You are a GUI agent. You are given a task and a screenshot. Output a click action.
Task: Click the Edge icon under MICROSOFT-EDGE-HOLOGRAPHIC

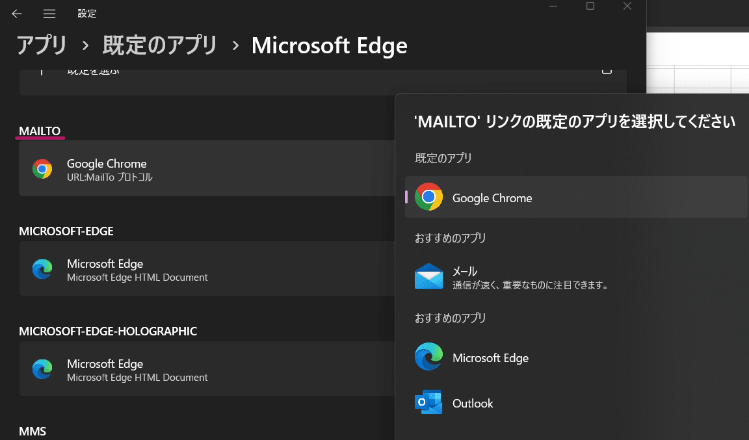[x=42, y=369]
